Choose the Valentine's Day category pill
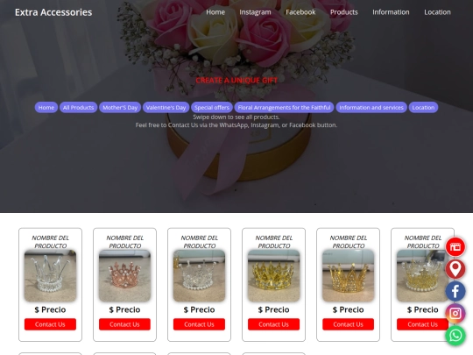 [166, 108]
